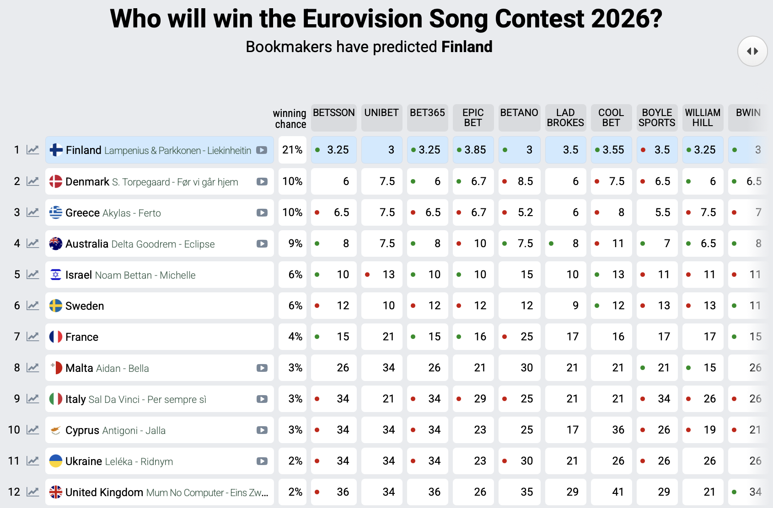
Task: Select the BETSSON bookmaker column header
Action: [x=334, y=113]
